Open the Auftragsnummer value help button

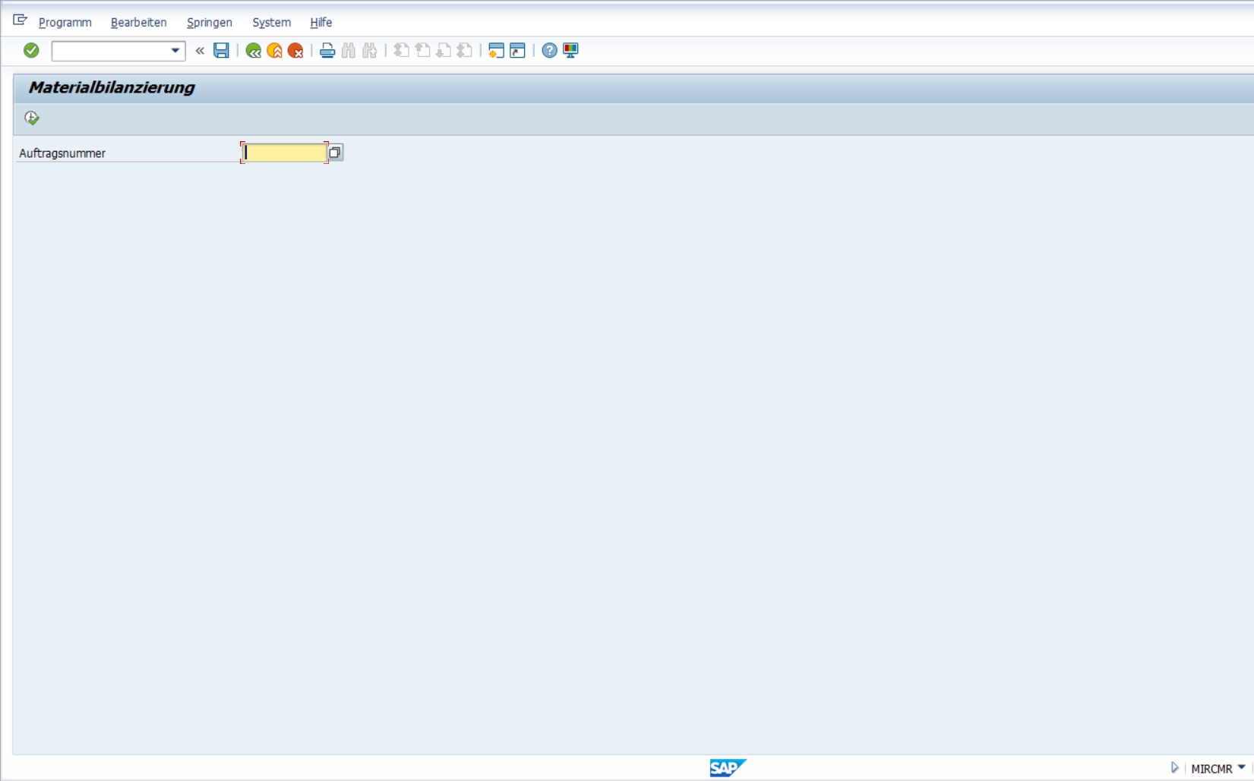(x=335, y=153)
